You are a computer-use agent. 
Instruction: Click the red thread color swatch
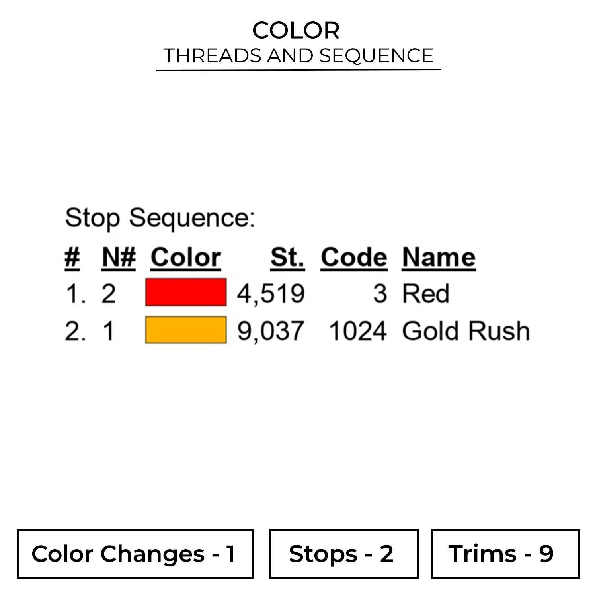(186, 293)
